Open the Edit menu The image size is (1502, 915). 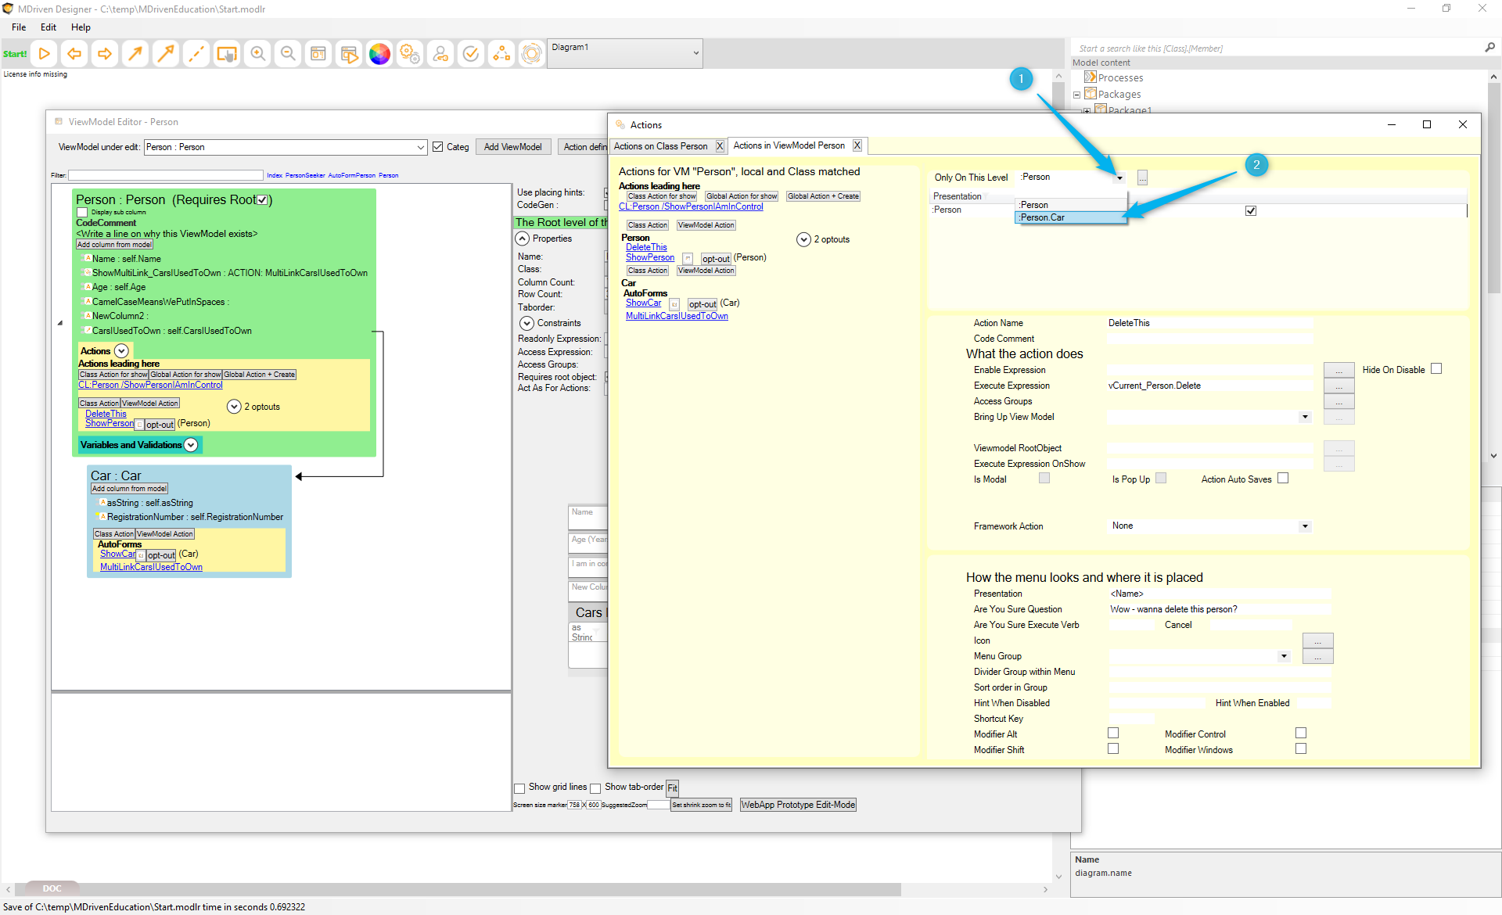(49, 27)
